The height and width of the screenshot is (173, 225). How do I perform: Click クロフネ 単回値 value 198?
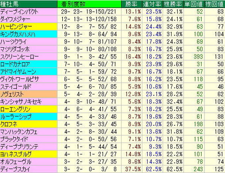[x=198, y=124]
